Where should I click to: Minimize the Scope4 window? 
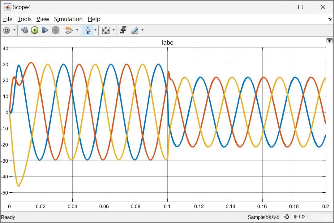coord(280,7)
